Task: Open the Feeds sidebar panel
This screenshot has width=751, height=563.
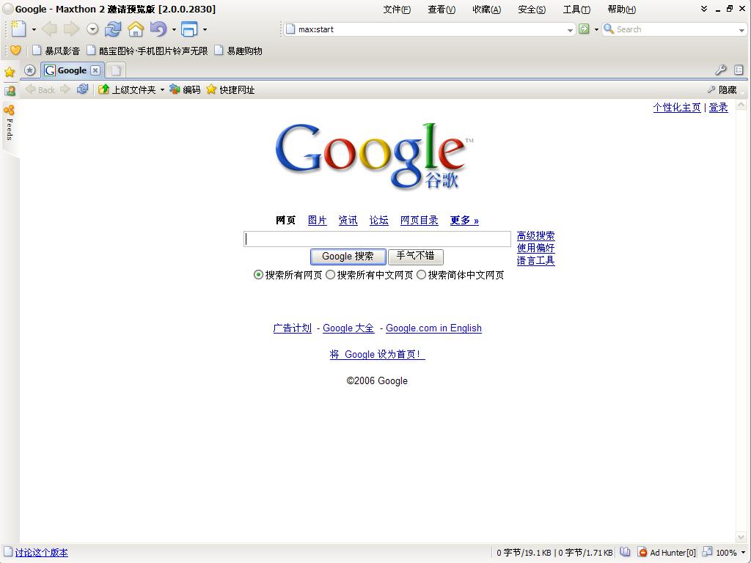Action: point(9,123)
